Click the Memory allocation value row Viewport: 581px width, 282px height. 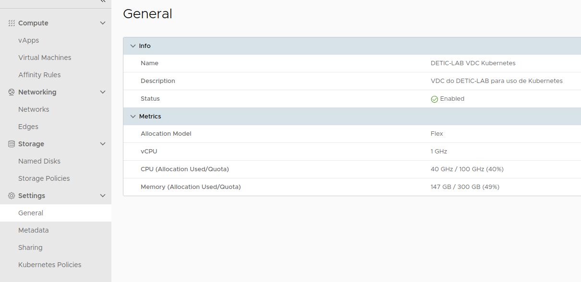[x=465, y=187]
